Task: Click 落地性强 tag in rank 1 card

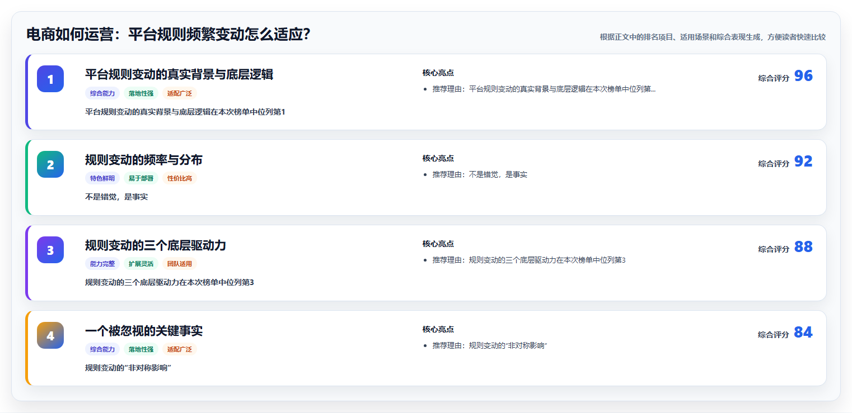Action: click(x=141, y=93)
